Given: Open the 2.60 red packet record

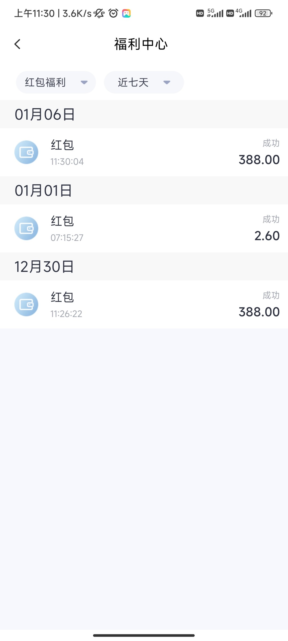Looking at the screenshot, I should [144, 228].
